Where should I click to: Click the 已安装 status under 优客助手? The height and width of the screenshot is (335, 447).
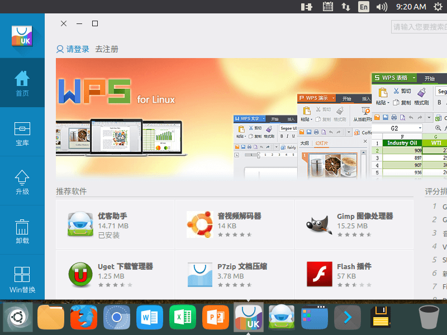point(108,235)
